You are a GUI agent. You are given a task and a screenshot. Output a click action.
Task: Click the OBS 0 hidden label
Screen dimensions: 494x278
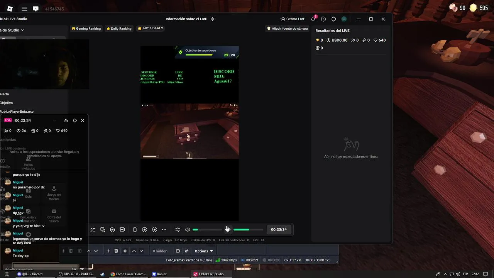(x=160, y=251)
